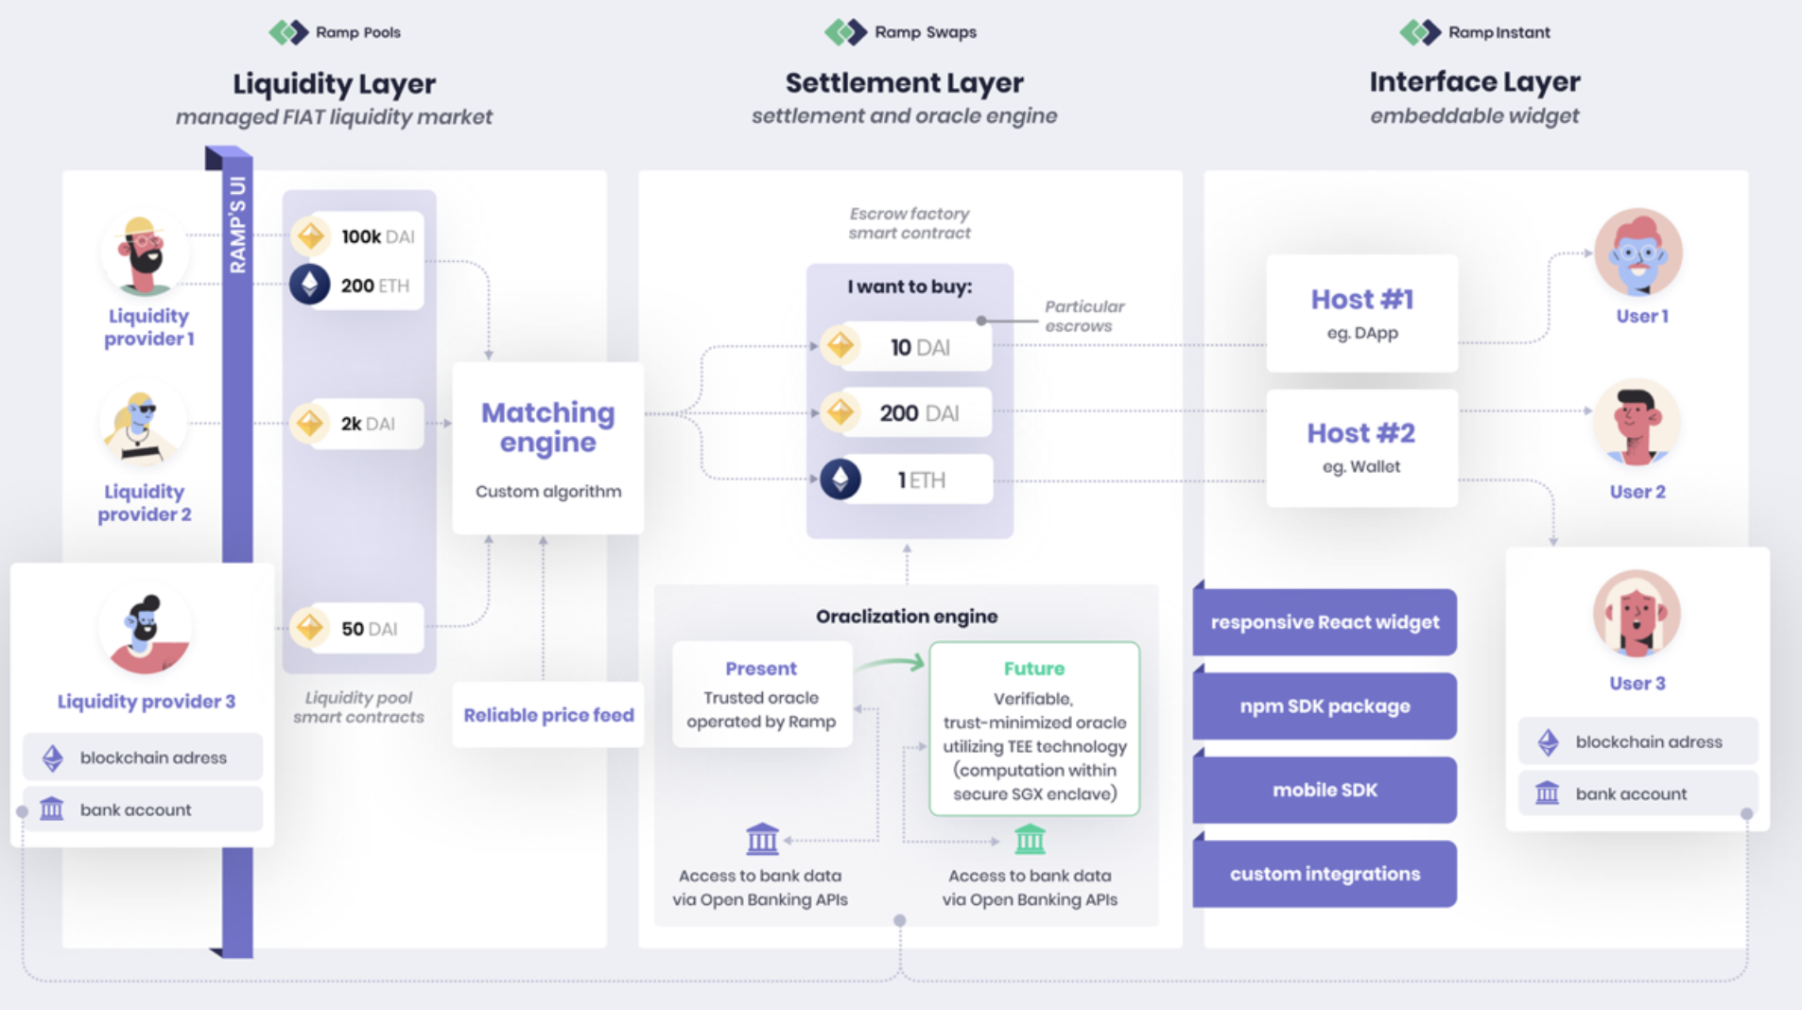The width and height of the screenshot is (1802, 1010).
Task: Select User 3's avatar
Action: (1637, 614)
